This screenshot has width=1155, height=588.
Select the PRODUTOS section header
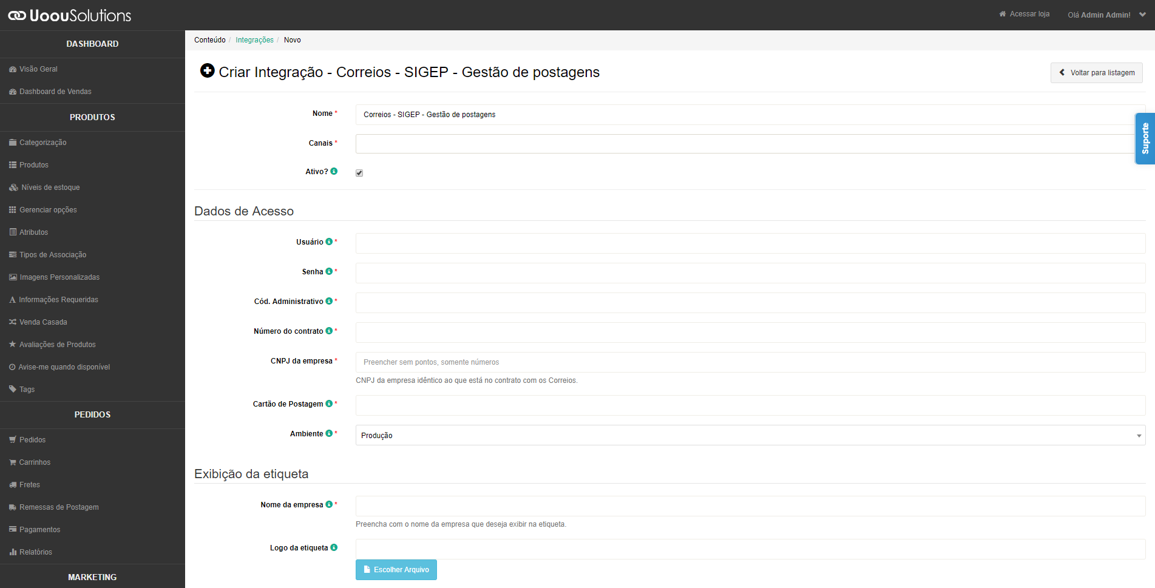tap(92, 117)
